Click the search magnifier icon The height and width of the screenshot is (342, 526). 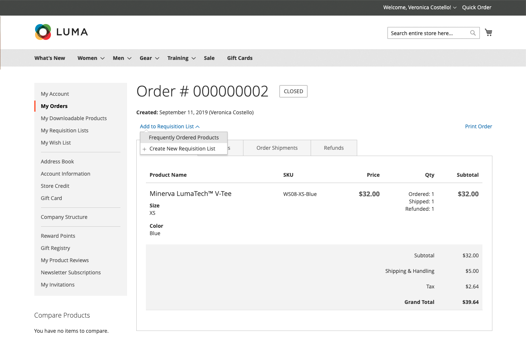tap(473, 33)
